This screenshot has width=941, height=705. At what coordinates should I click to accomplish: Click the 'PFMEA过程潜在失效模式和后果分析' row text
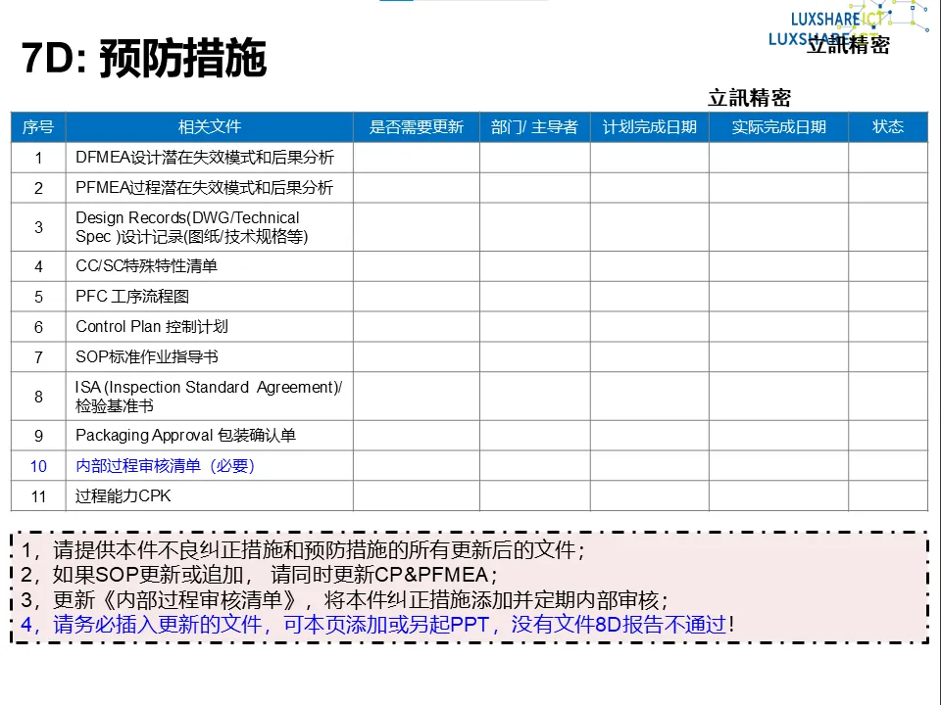click(204, 188)
